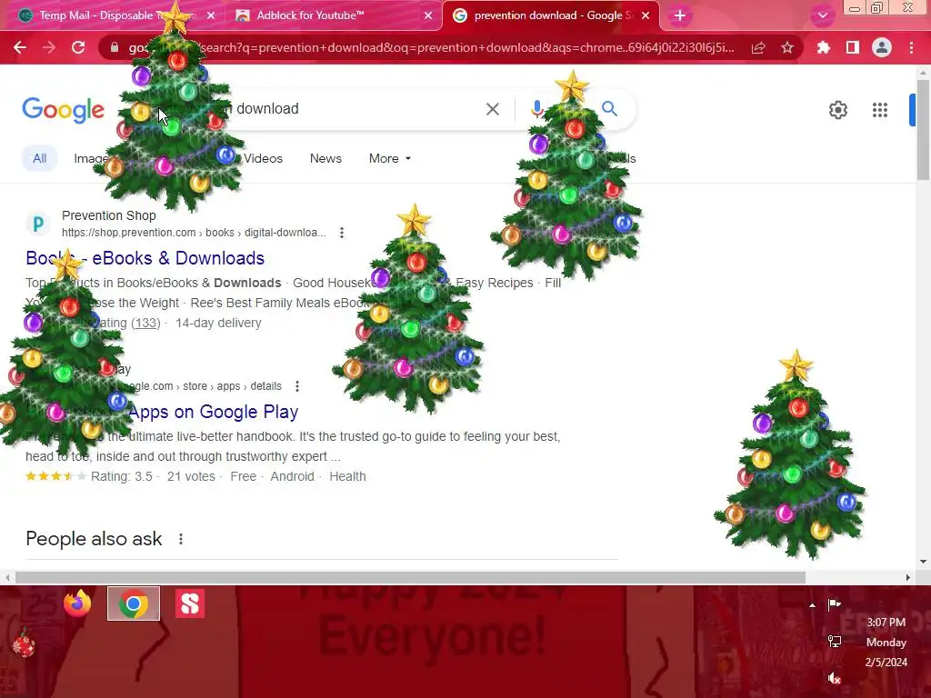Toggle Chrome side panel

(x=853, y=47)
